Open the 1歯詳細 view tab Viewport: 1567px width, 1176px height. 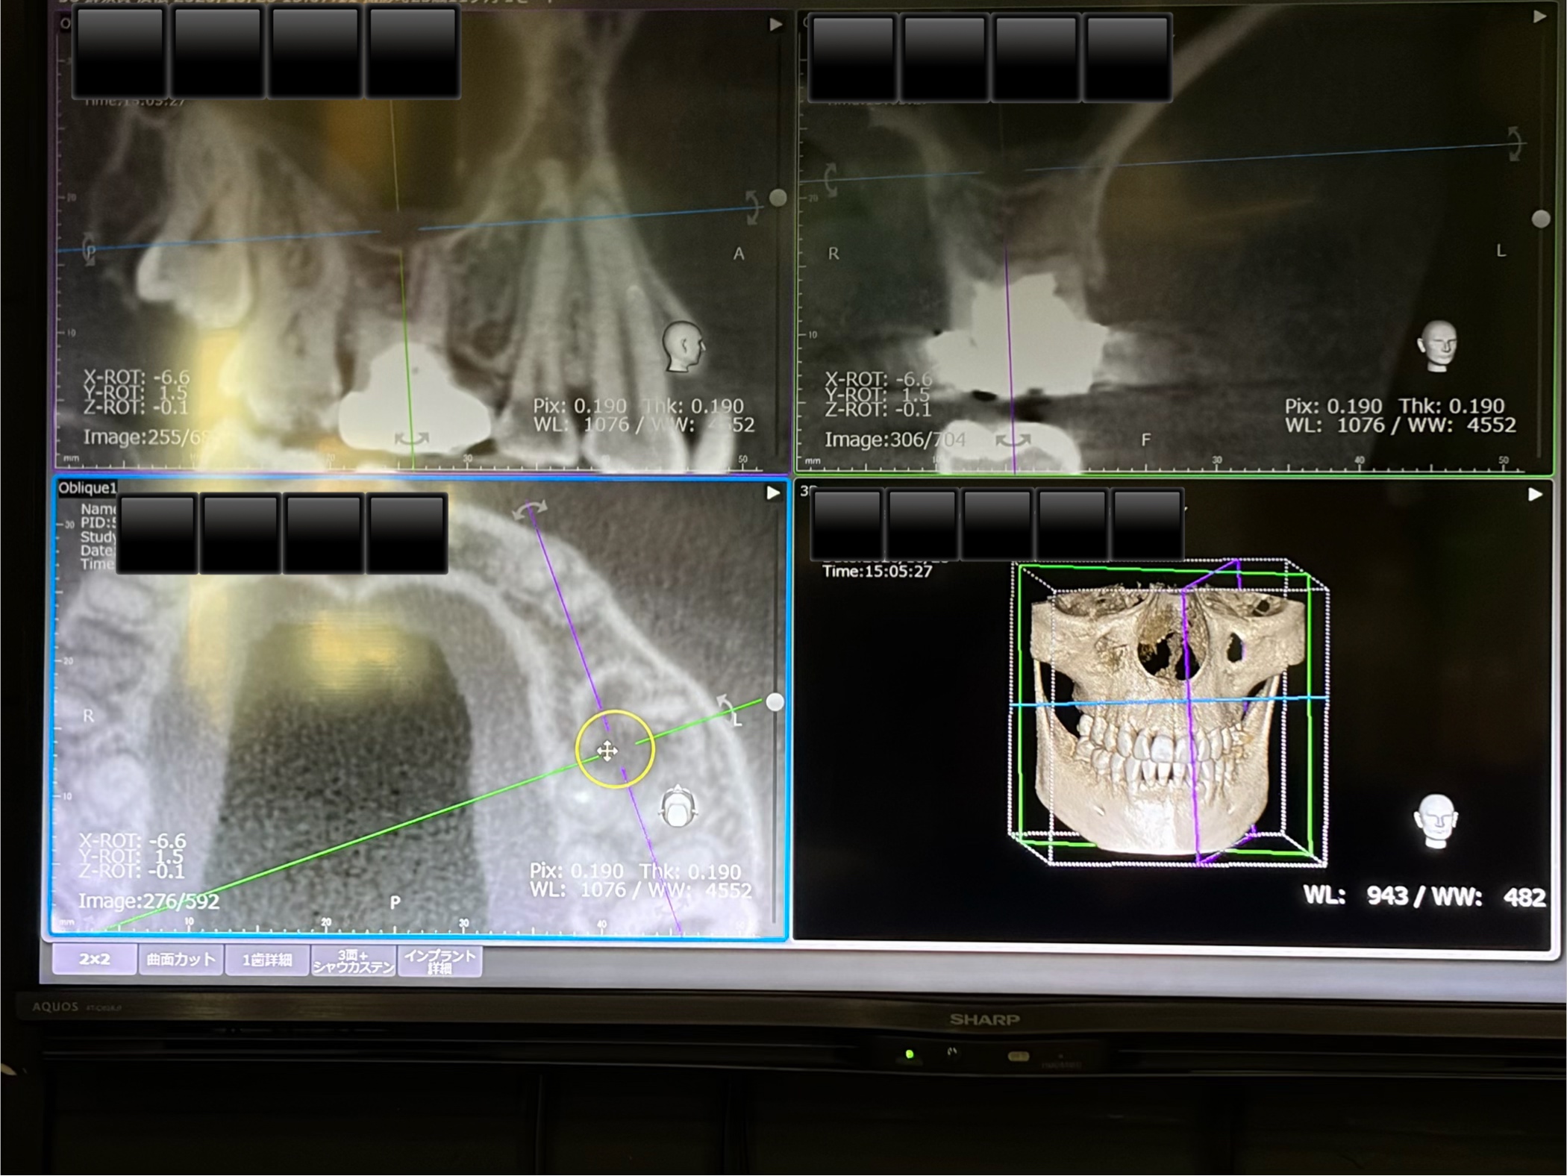[x=266, y=960]
